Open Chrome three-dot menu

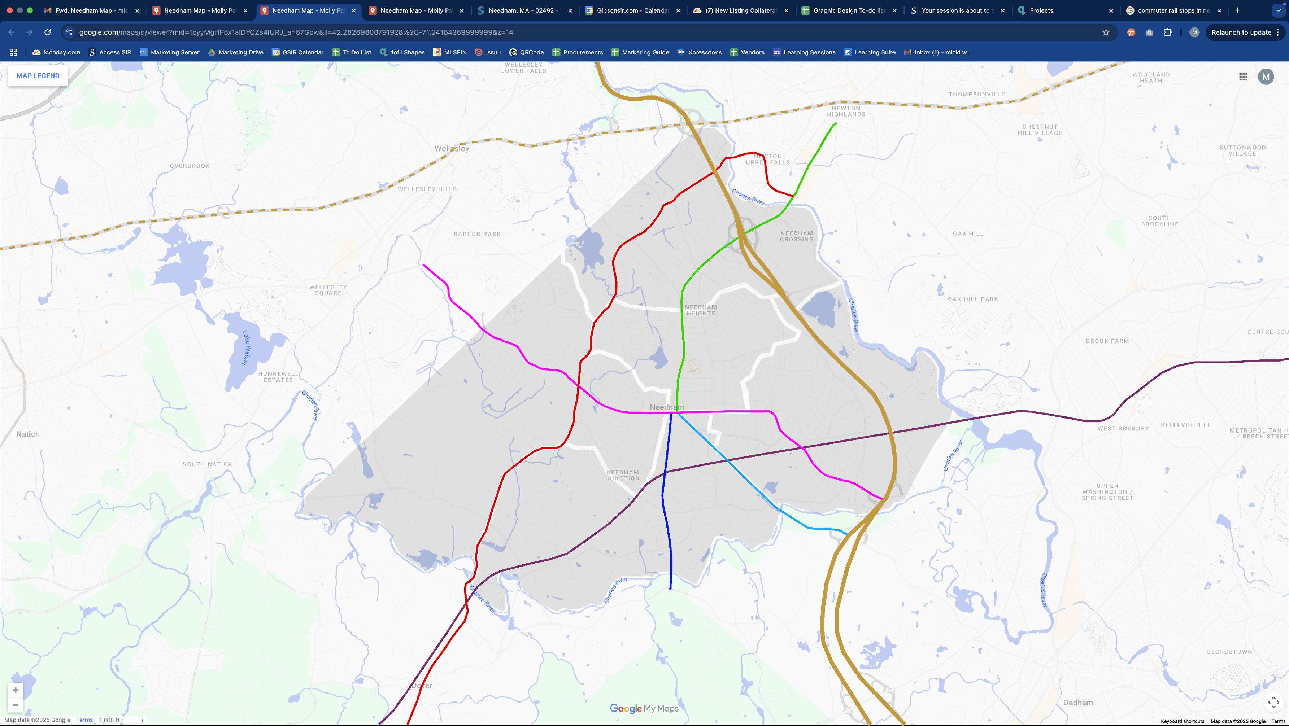(x=1277, y=32)
